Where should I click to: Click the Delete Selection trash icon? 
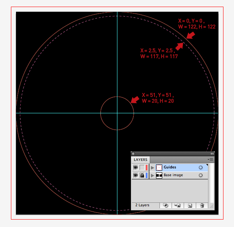[x=202, y=206]
